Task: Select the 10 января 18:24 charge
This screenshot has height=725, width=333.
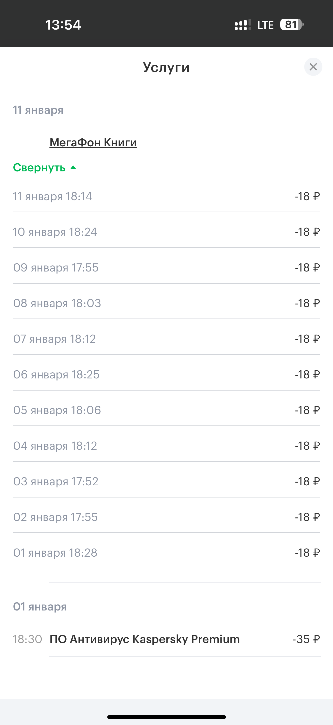Action: pyautogui.click(x=166, y=232)
